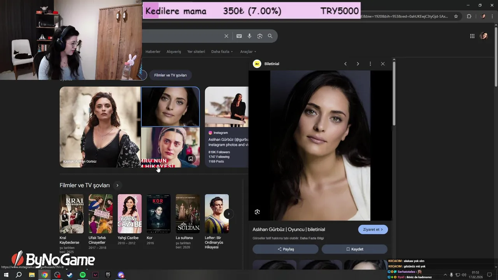Open File Explorer from the taskbar
Image resolution: width=498 pixels, height=280 pixels.
tap(32, 275)
